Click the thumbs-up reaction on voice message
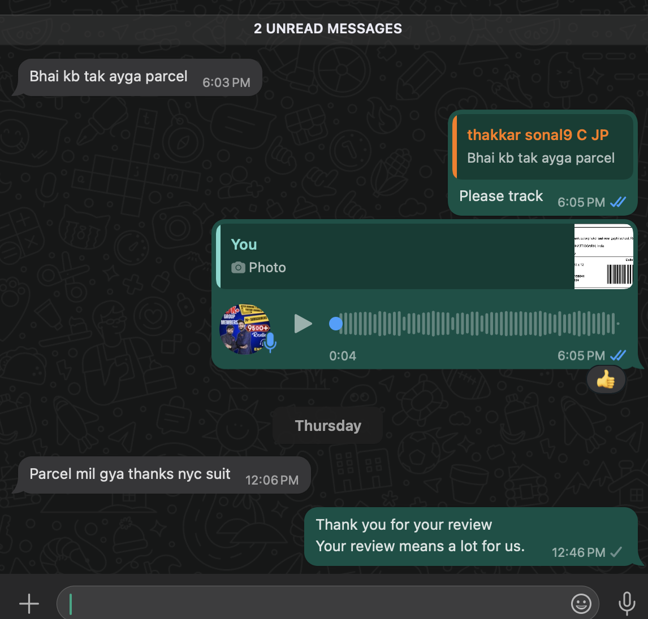Viewport: 648px width, 619px height. [x=606, y=380]
